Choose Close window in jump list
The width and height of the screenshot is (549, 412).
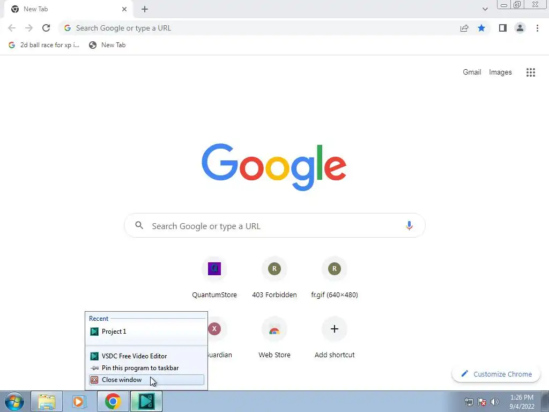146,380
